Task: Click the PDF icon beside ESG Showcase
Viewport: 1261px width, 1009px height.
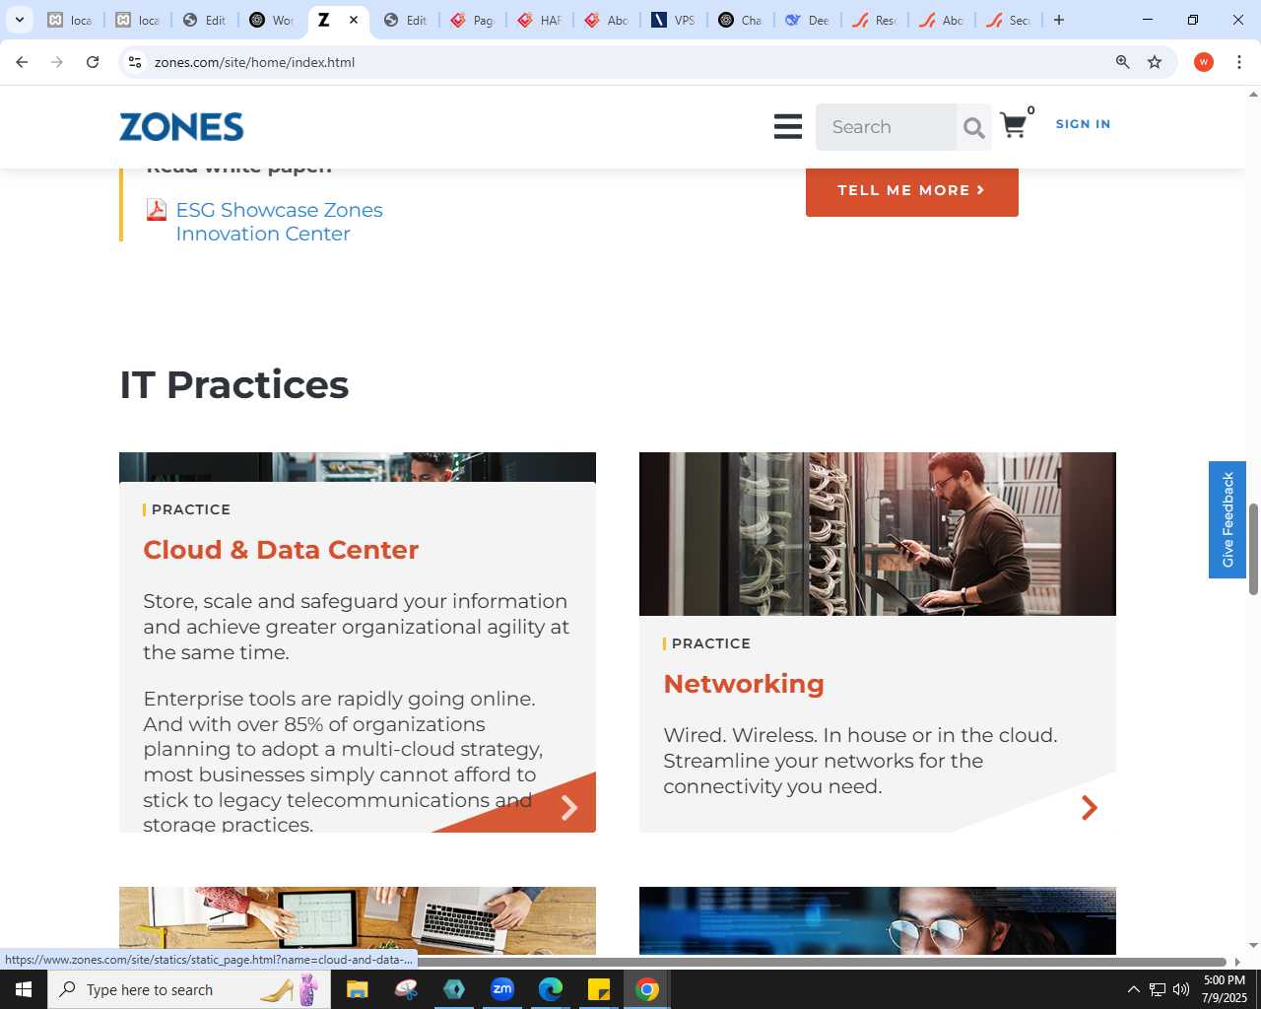Action: 156,210
